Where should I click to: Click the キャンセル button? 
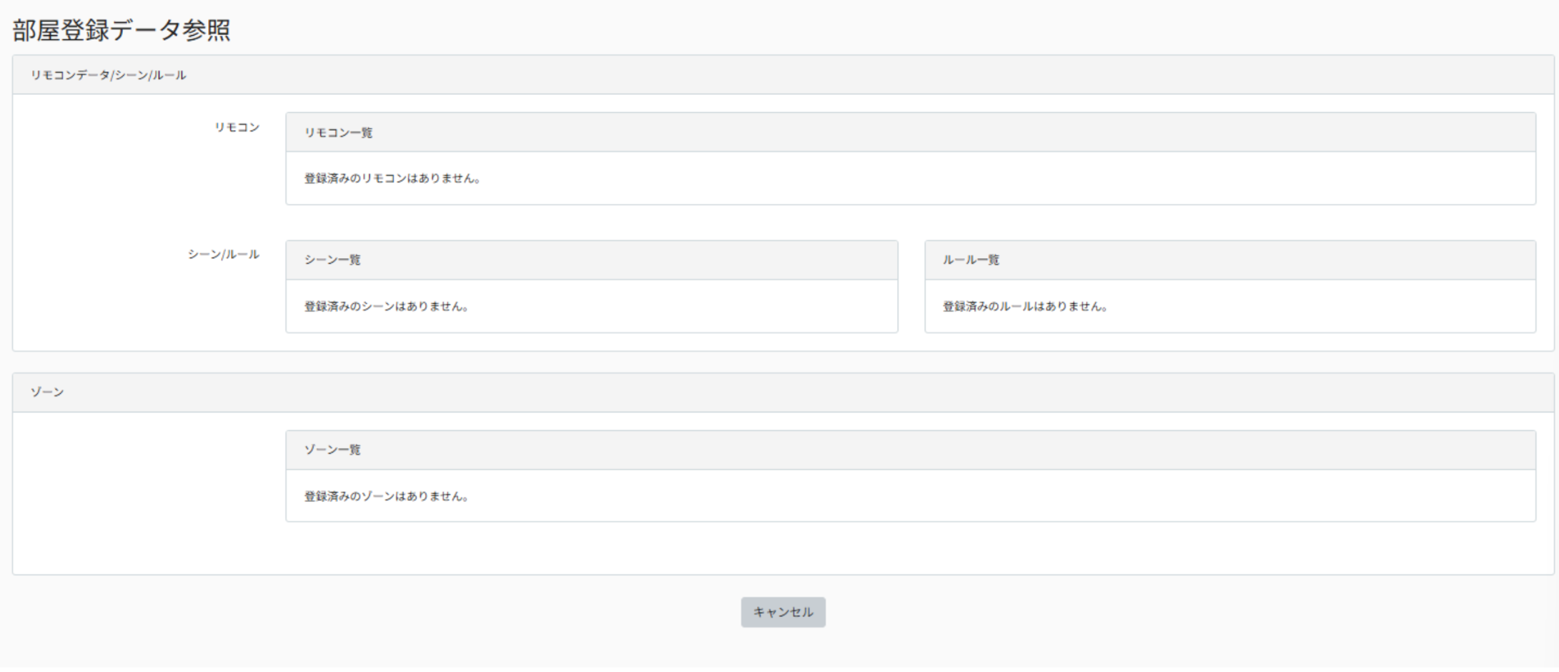tap(783, 612)
